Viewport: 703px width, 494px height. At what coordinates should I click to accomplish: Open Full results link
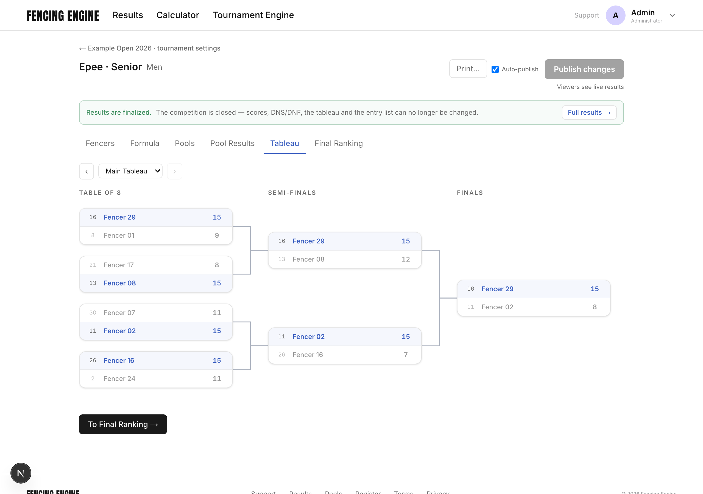[589, 112]
